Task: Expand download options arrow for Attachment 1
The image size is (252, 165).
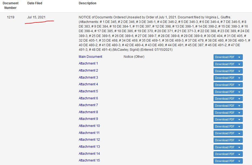Action: coord(239,64)
